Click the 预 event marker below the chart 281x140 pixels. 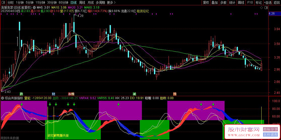pyautogui.click(x=175, y=94)
